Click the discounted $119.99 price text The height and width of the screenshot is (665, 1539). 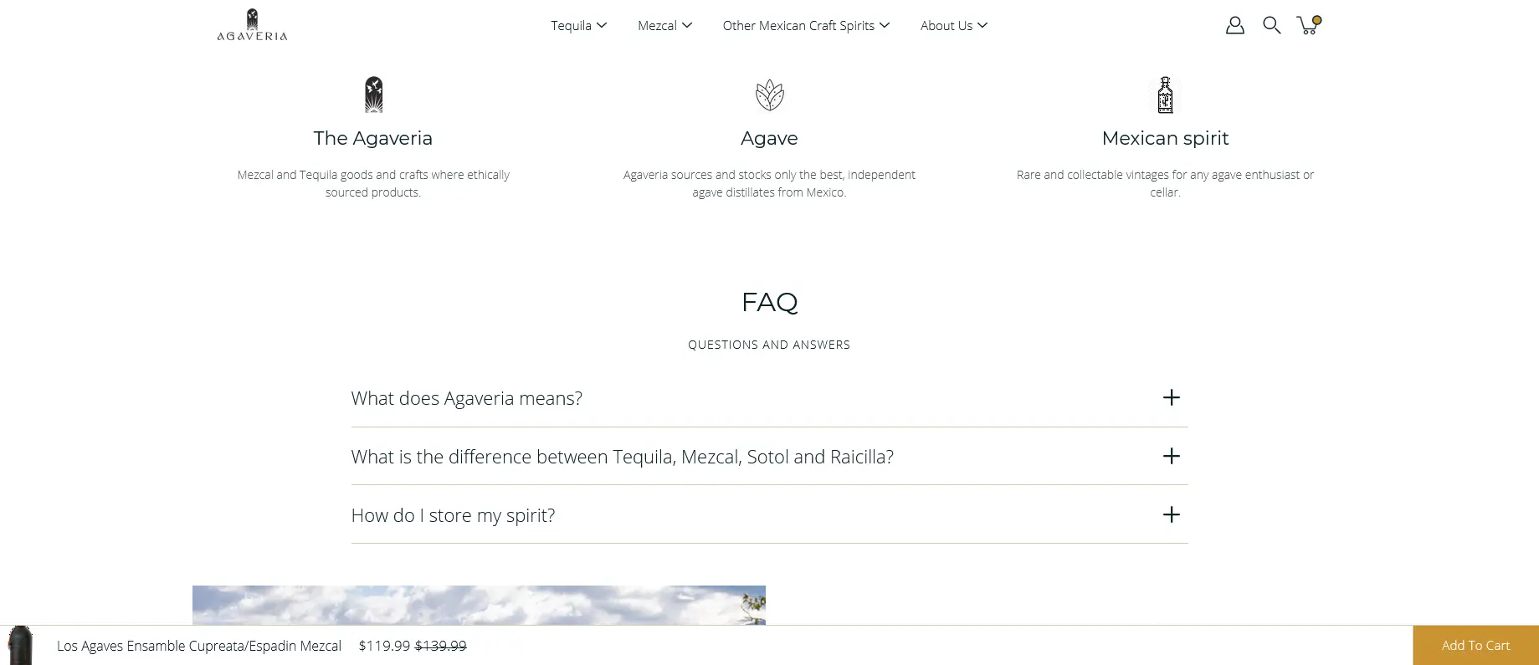click(x=384, y=645)
